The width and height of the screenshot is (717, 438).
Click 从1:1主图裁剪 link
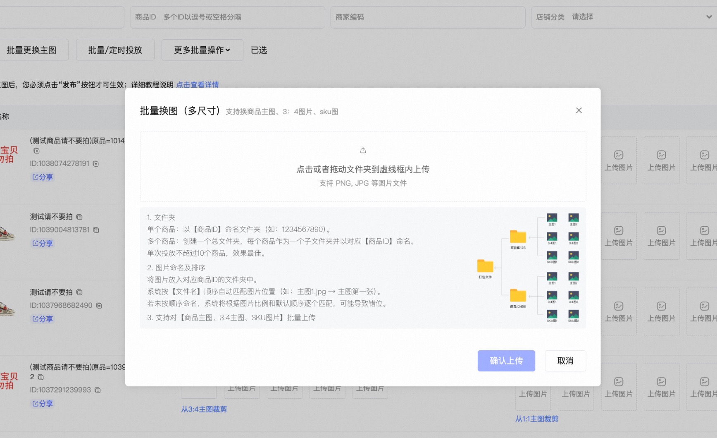tap(536, 419)
